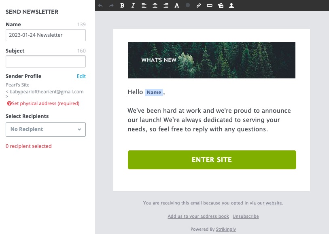Select the right-align icon
This screenshot has height=234, width=329.
[166, 5]
